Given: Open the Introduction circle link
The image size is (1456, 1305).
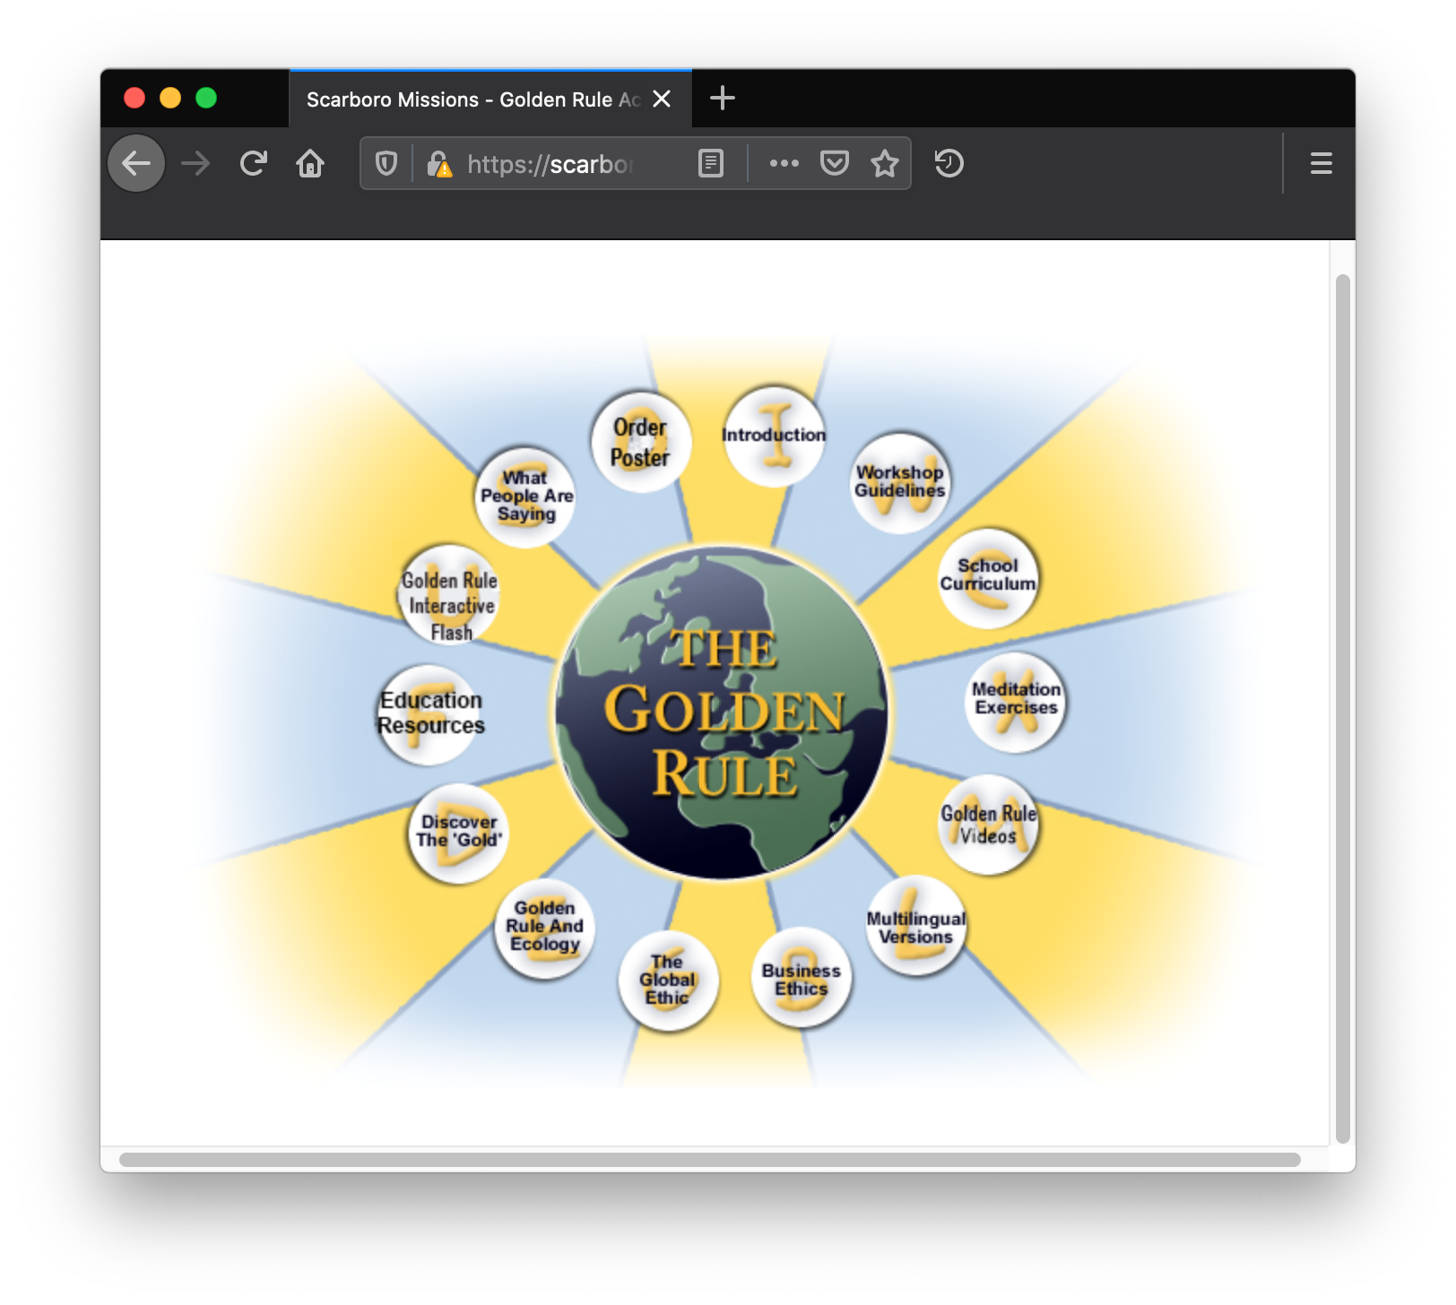Looking at the screenshot, I should click(774, 436).
